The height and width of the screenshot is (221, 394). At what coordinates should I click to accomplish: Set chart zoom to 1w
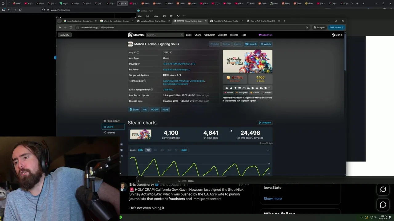pos(148,150)
